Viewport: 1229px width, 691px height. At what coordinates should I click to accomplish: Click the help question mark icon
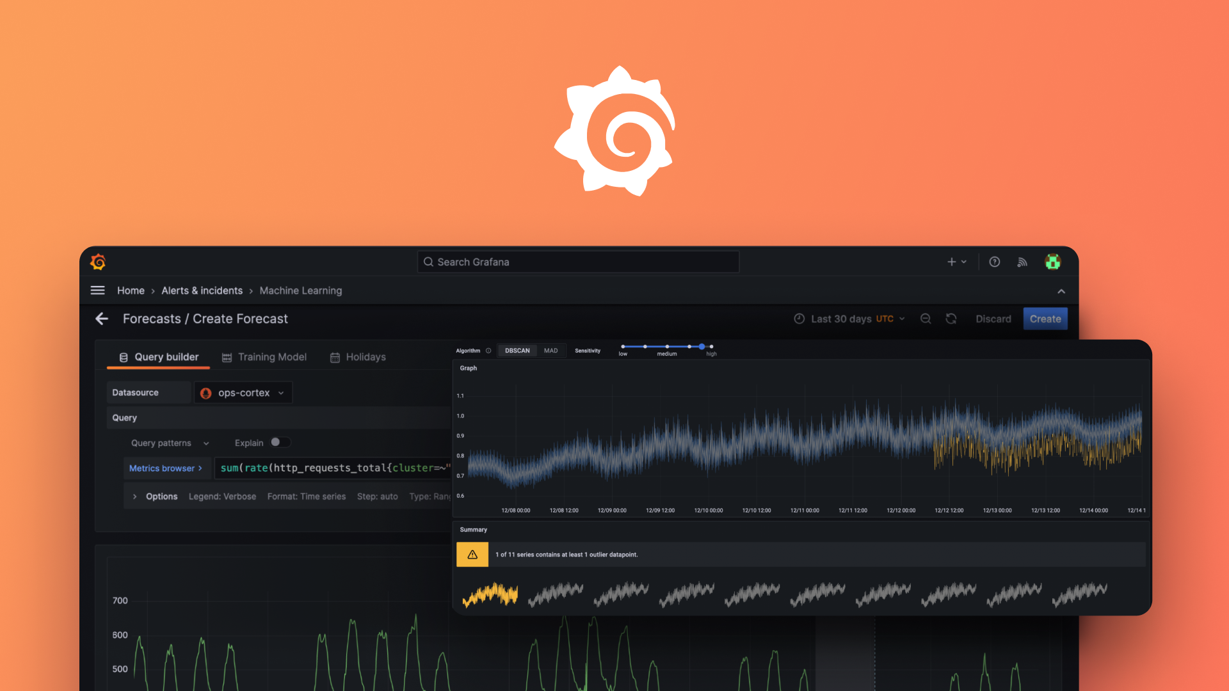(994, 262)
